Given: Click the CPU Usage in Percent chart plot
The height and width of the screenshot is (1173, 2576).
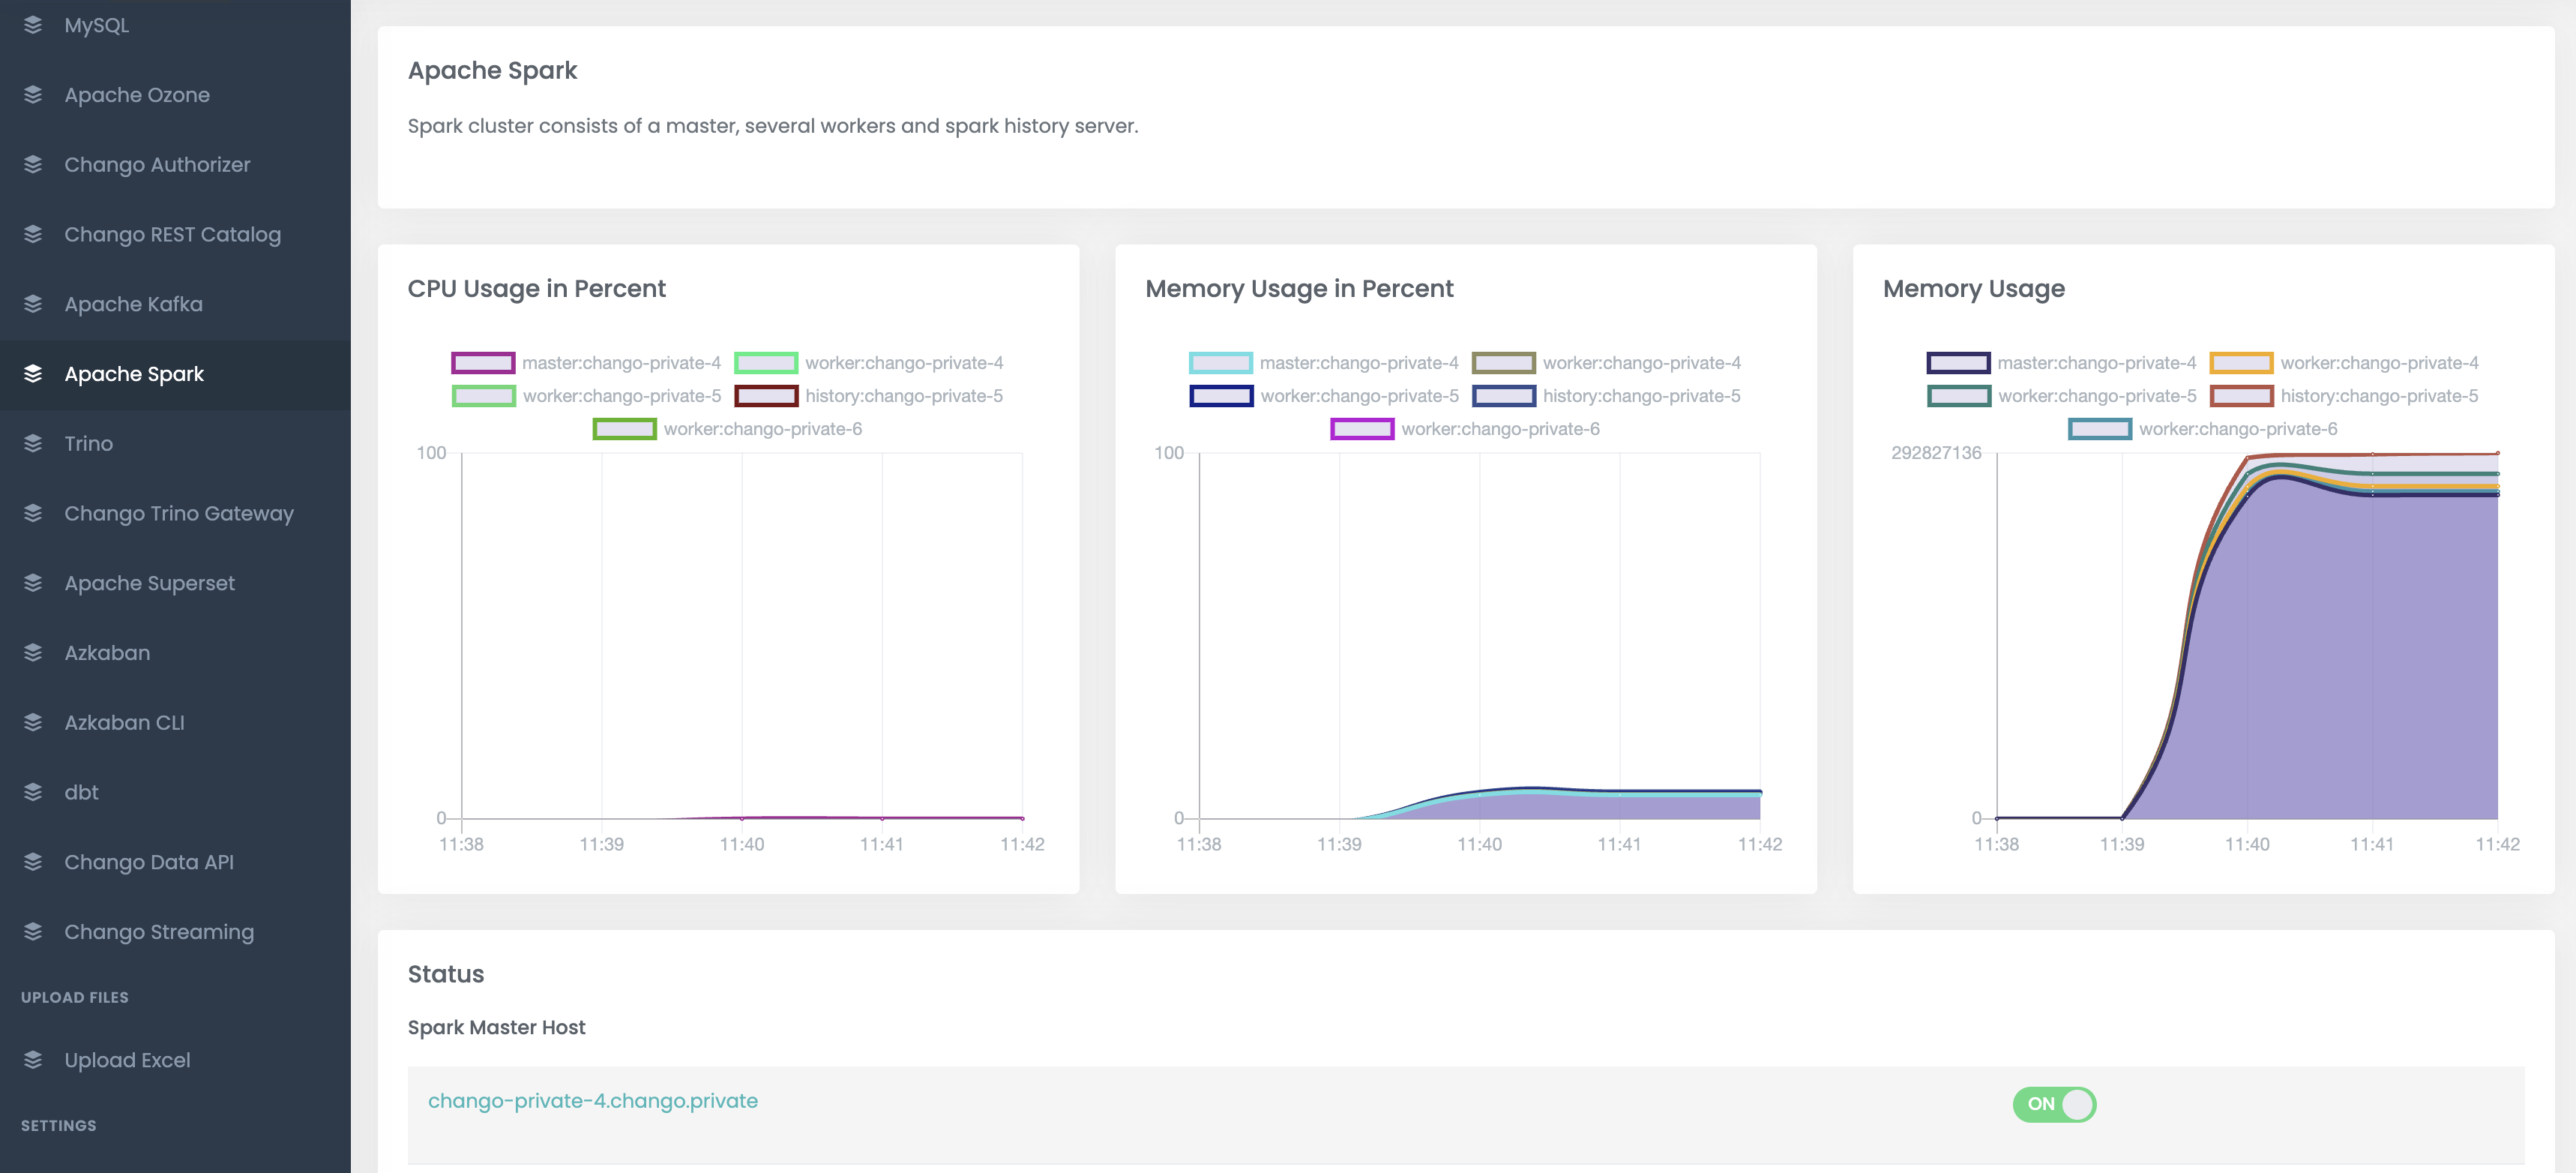Looking at the screenshot, I should [742, 636].
